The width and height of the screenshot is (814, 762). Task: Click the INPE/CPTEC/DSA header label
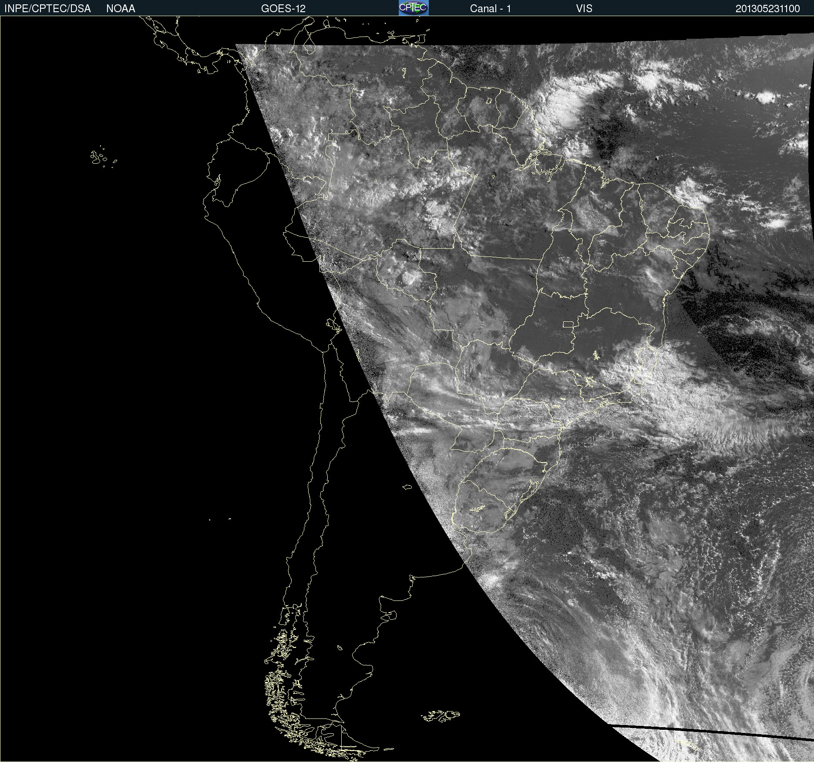[x=47, y=9]
